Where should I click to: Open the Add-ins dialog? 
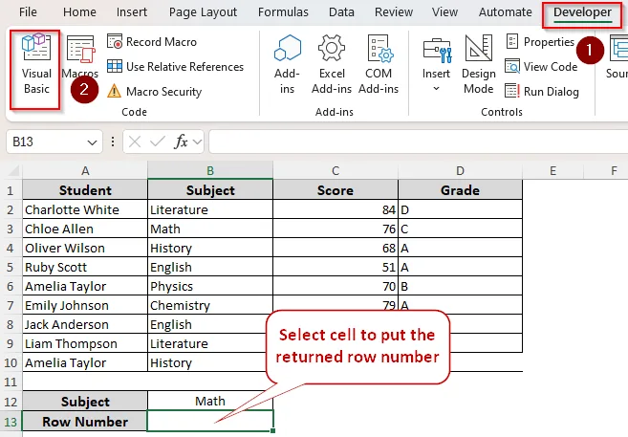(x=287, y=65)
